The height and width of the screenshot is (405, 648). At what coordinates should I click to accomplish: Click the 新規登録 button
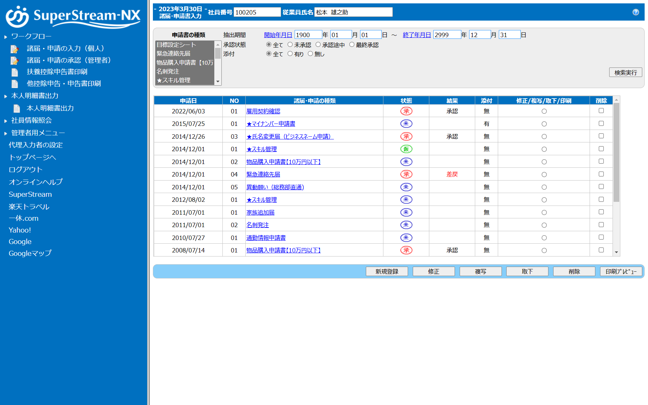click(387, 271)
